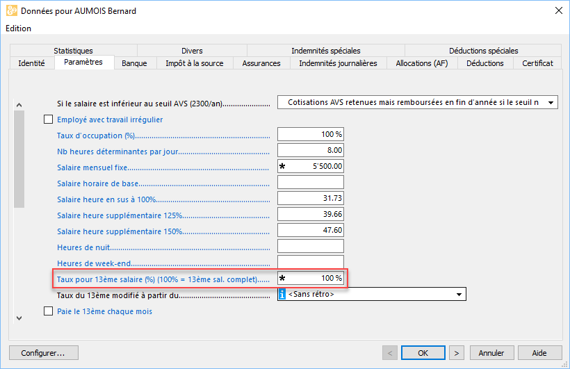Select the Assurances tab
This screenshot has height=369, width=570.
pyautogui.click(x=261, y=63)
